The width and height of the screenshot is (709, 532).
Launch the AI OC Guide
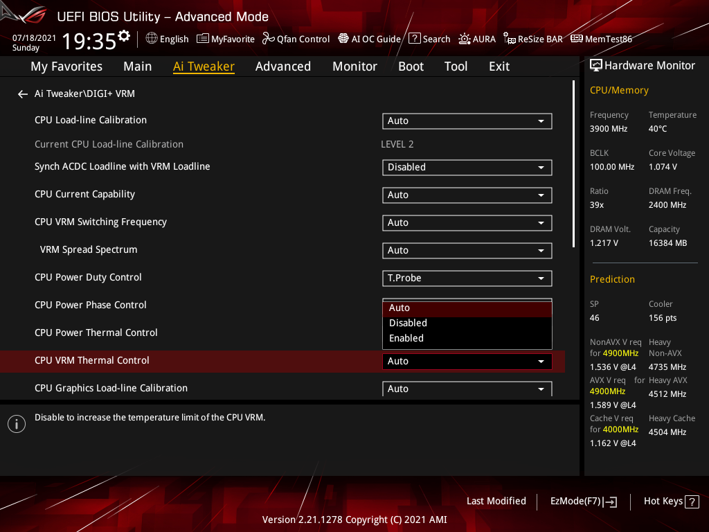click(369, 39)
